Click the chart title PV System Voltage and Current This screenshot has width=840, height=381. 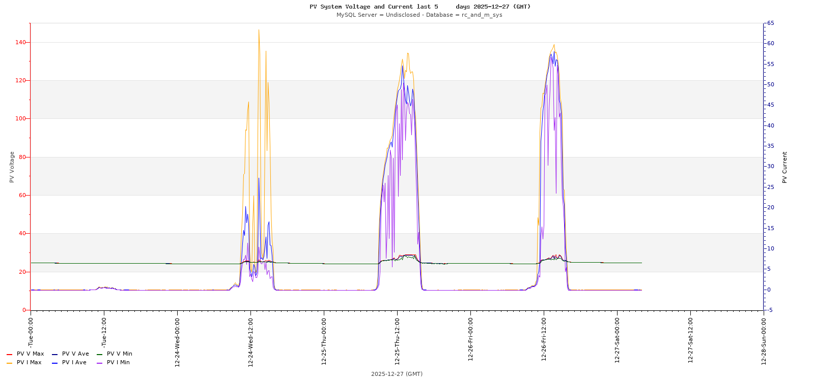click(x=419, y=7)
